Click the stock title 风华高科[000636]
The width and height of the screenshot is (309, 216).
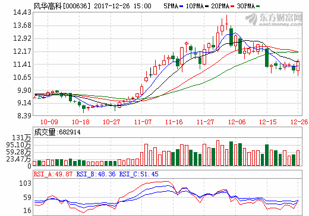coord(62,6)
